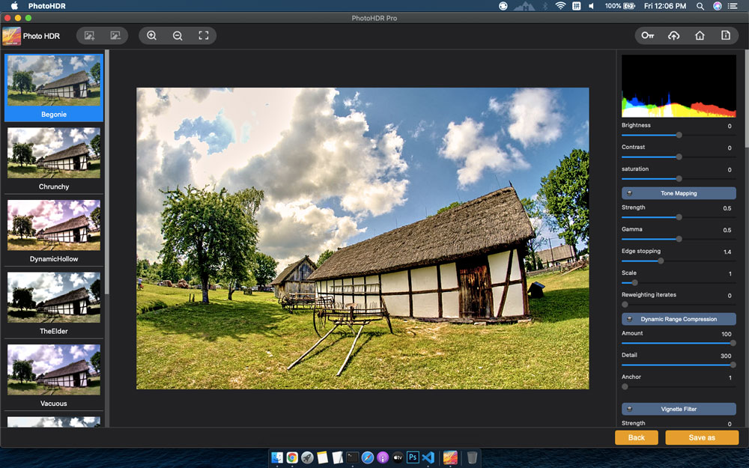
Task: Open the Notification Center list icon
Action: (733, 6)
